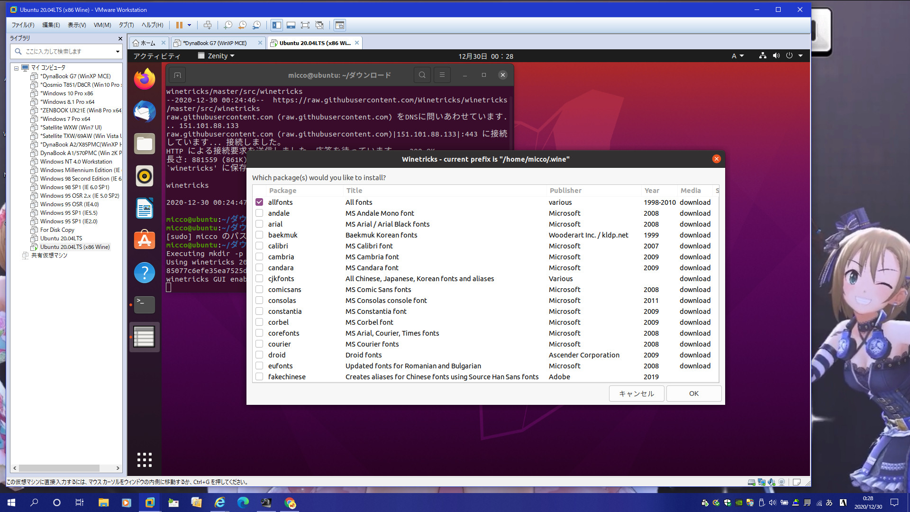Check the fakechinese package checkbox
This screenshot has height=512, width=910.
[259, 376]
